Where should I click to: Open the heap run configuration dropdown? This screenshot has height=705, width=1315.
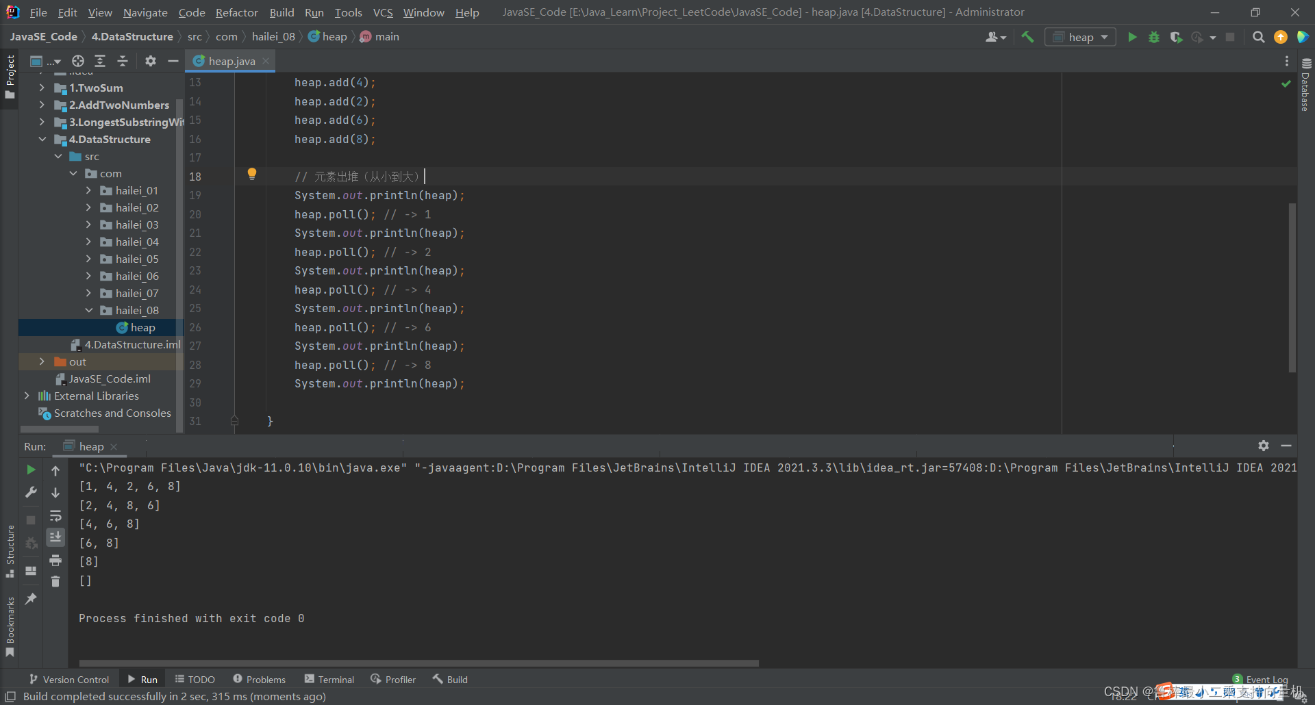point(1080,37)
